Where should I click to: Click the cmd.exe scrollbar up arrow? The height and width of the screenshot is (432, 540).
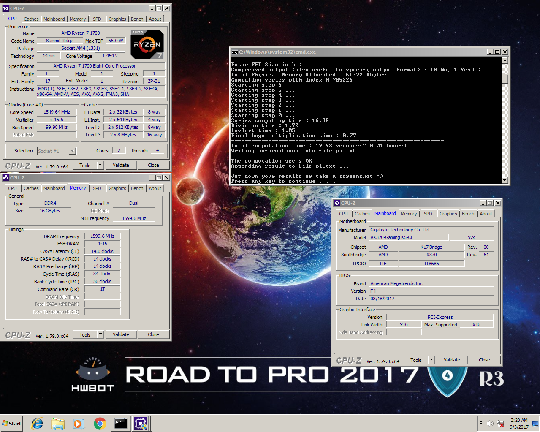tap(505, 60)
